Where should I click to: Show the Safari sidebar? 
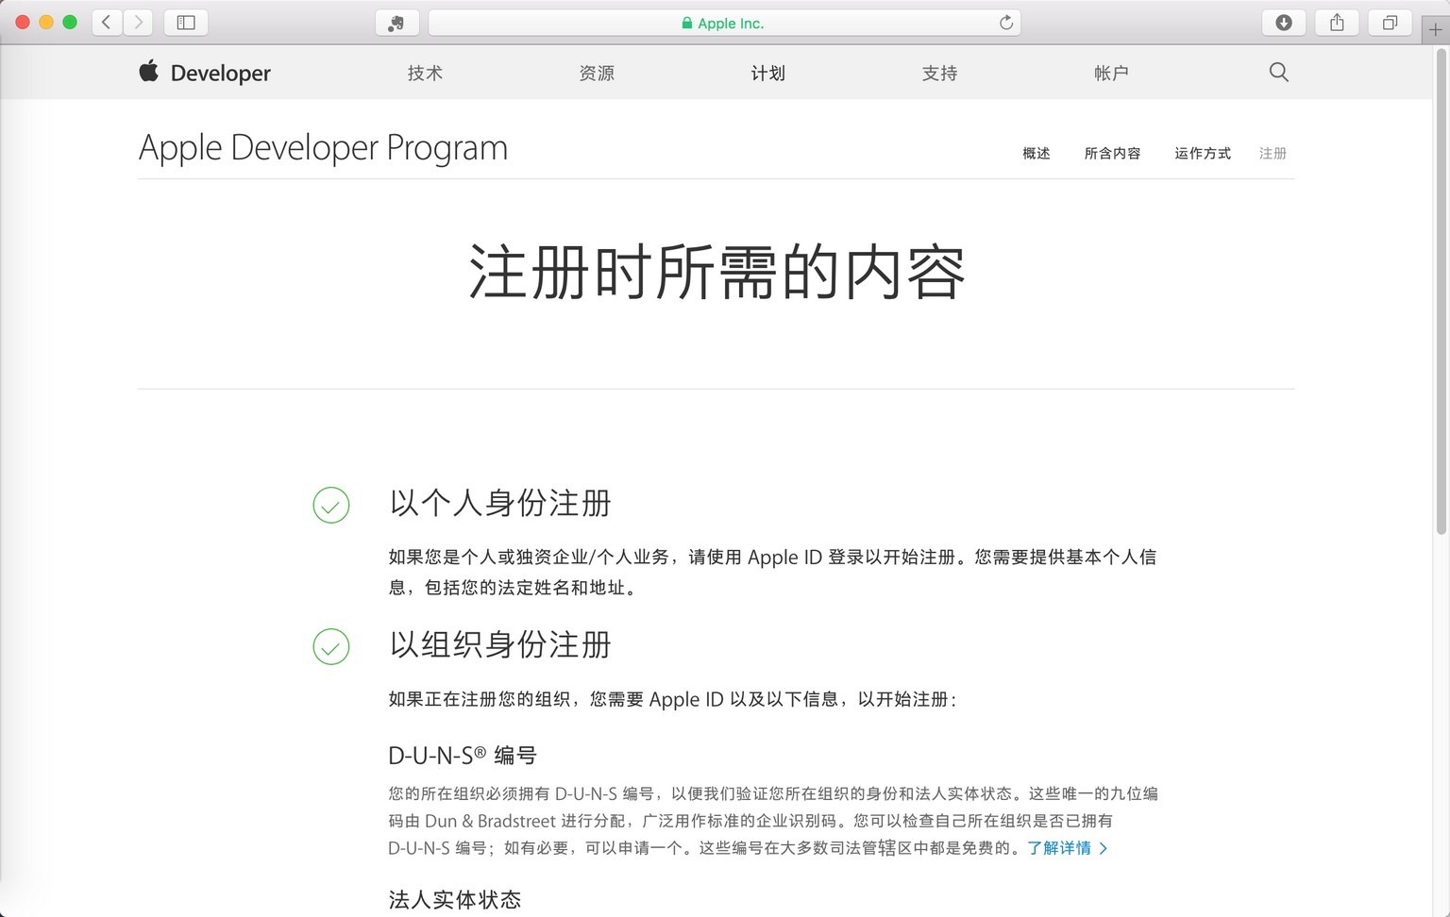[x=186, y=23]
